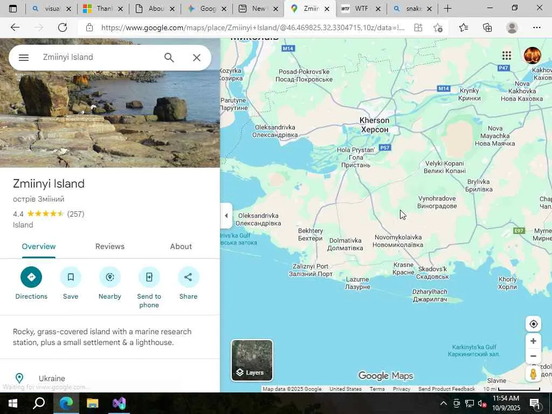Select the Overview tab
This screenshot has width=552, height=414.
39,246
